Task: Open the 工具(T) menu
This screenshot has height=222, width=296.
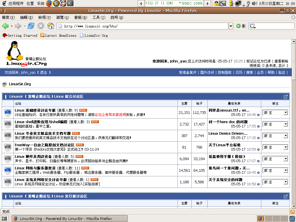Action: [99, 17]
